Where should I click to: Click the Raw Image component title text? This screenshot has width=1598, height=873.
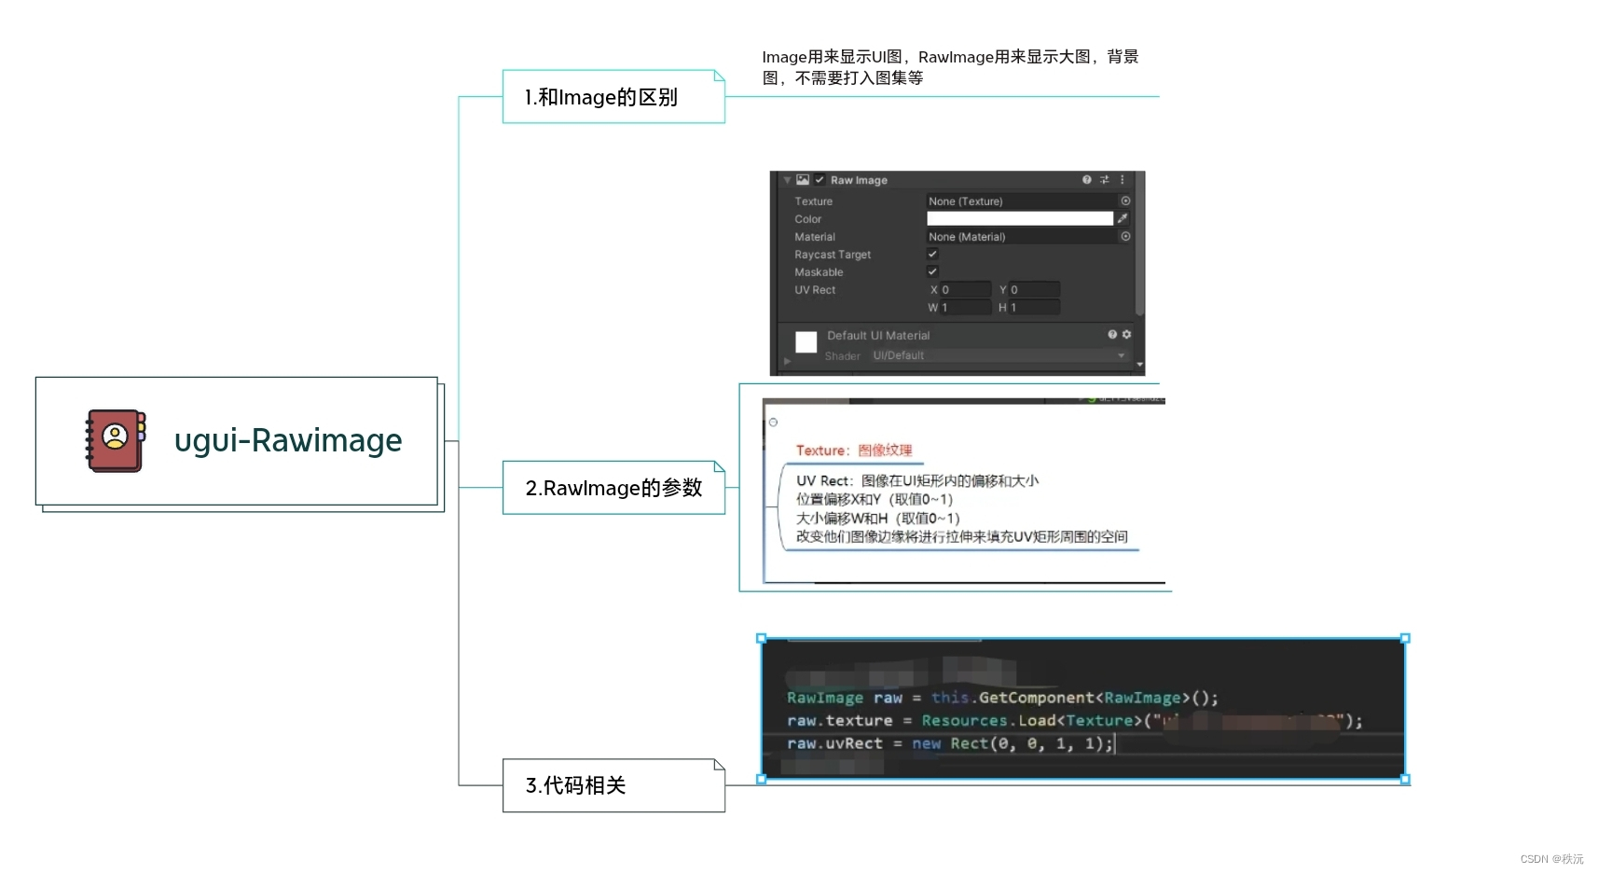859,180
